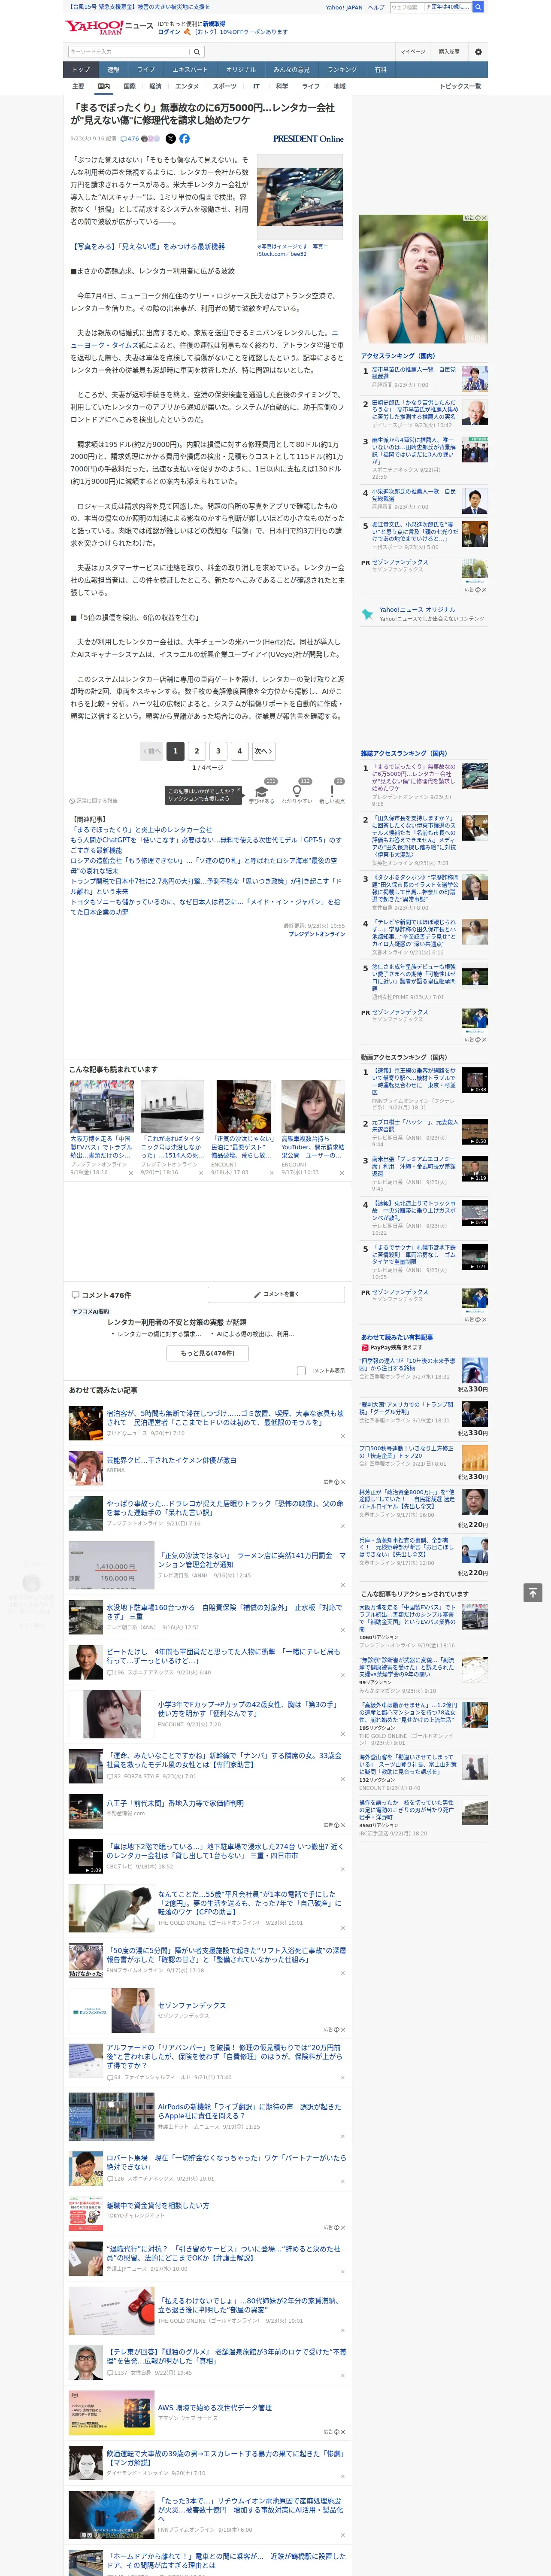Click the top ウェブ検索 input field
This screenshot has width=551, height=2576.
click(407, 7)
